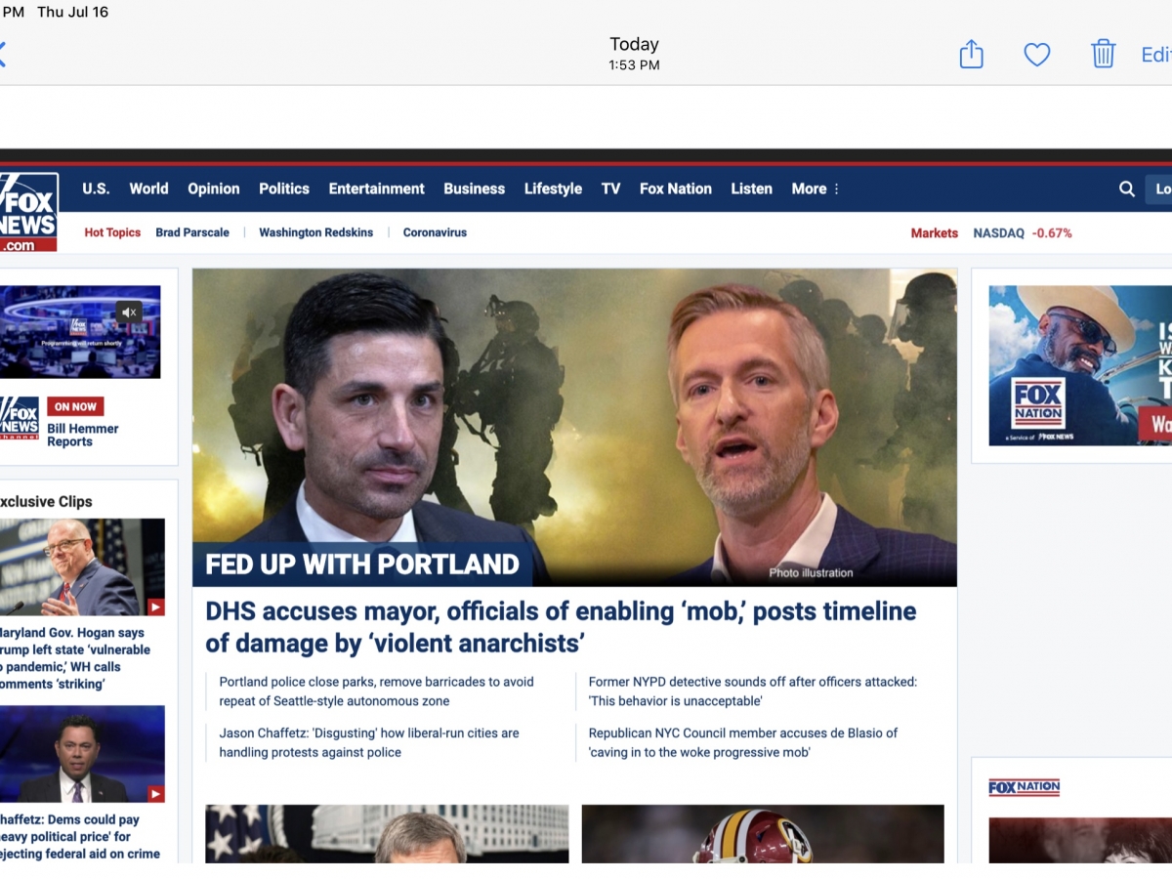This screenshot has width=1172, height=879.
Task: Open the Maryland Gov. Hogan headline text
Action: [75, 658]
